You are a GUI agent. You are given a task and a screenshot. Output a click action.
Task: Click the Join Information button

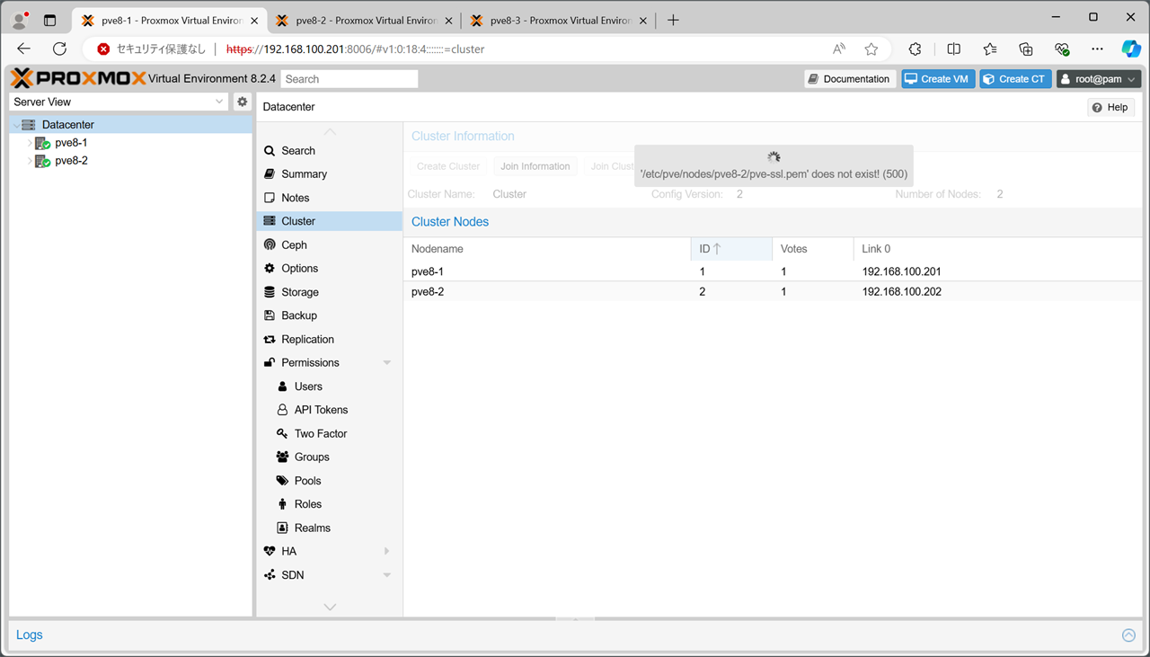(x=535, y=166)
